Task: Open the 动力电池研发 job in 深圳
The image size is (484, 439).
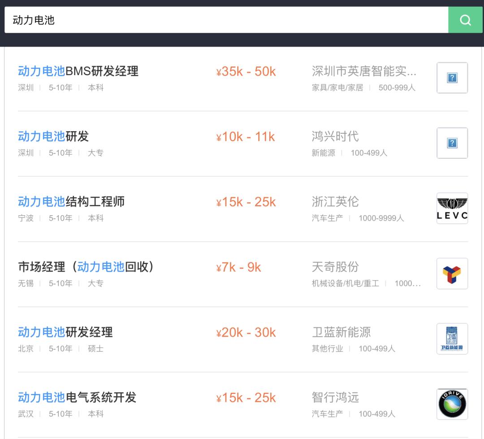Action: click(x=53, y=136)
